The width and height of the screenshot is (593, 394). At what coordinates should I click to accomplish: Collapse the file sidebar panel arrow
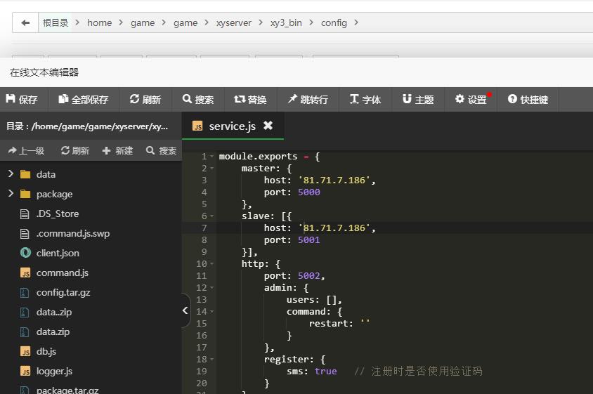click(185, 310)
